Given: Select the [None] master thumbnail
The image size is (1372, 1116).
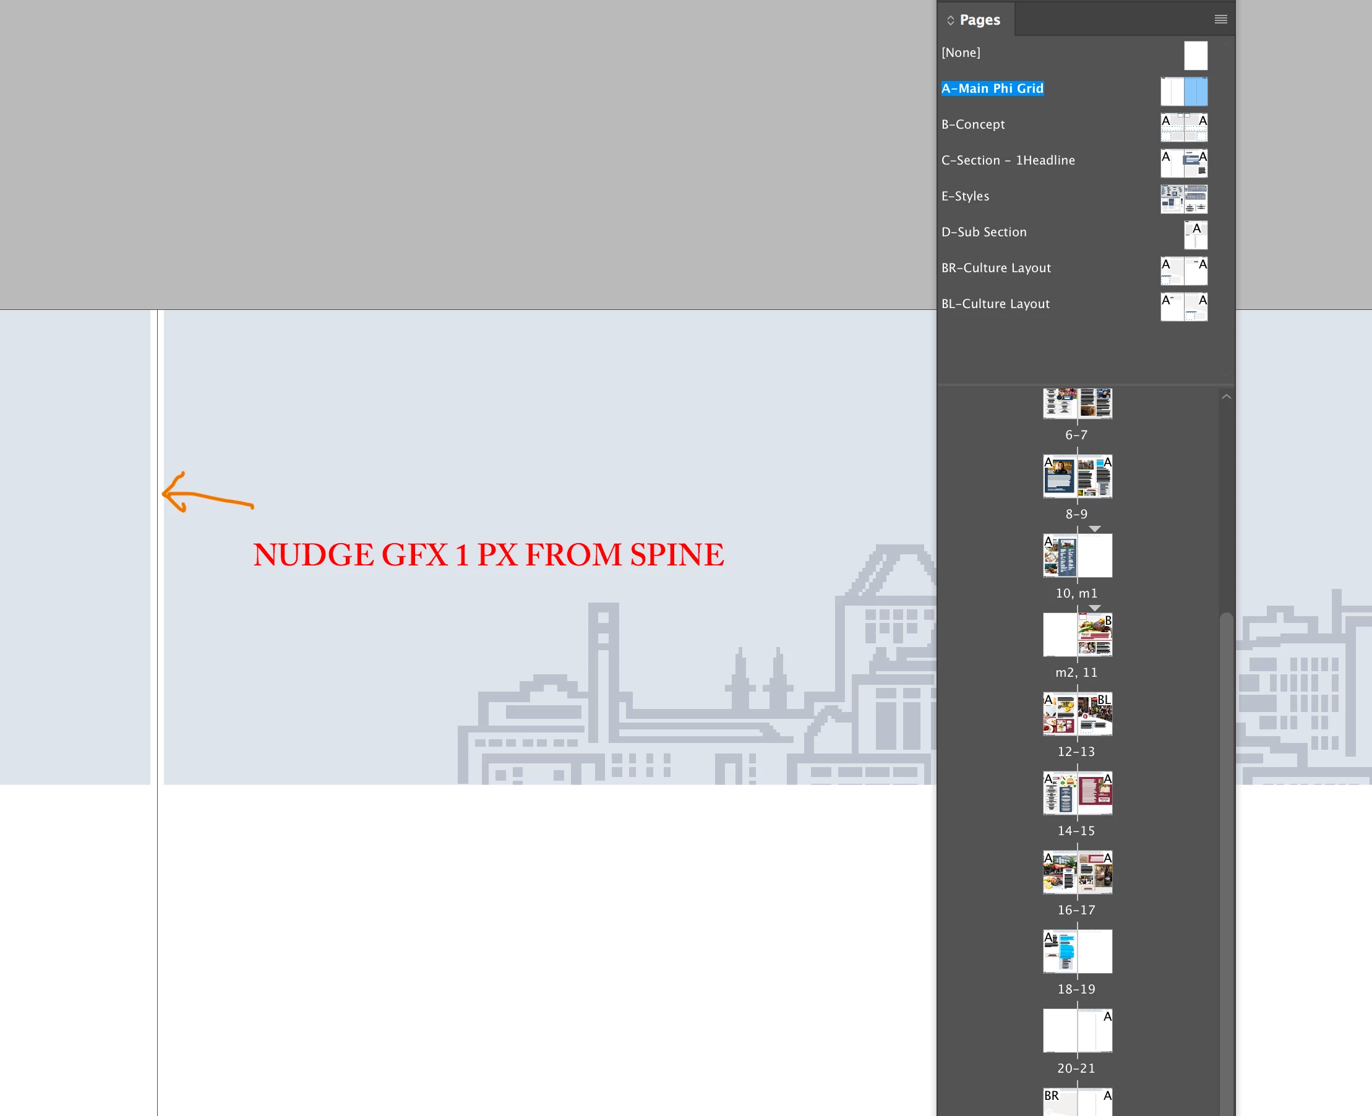Looking at the screenshot, I should (x=1195, y=55).
